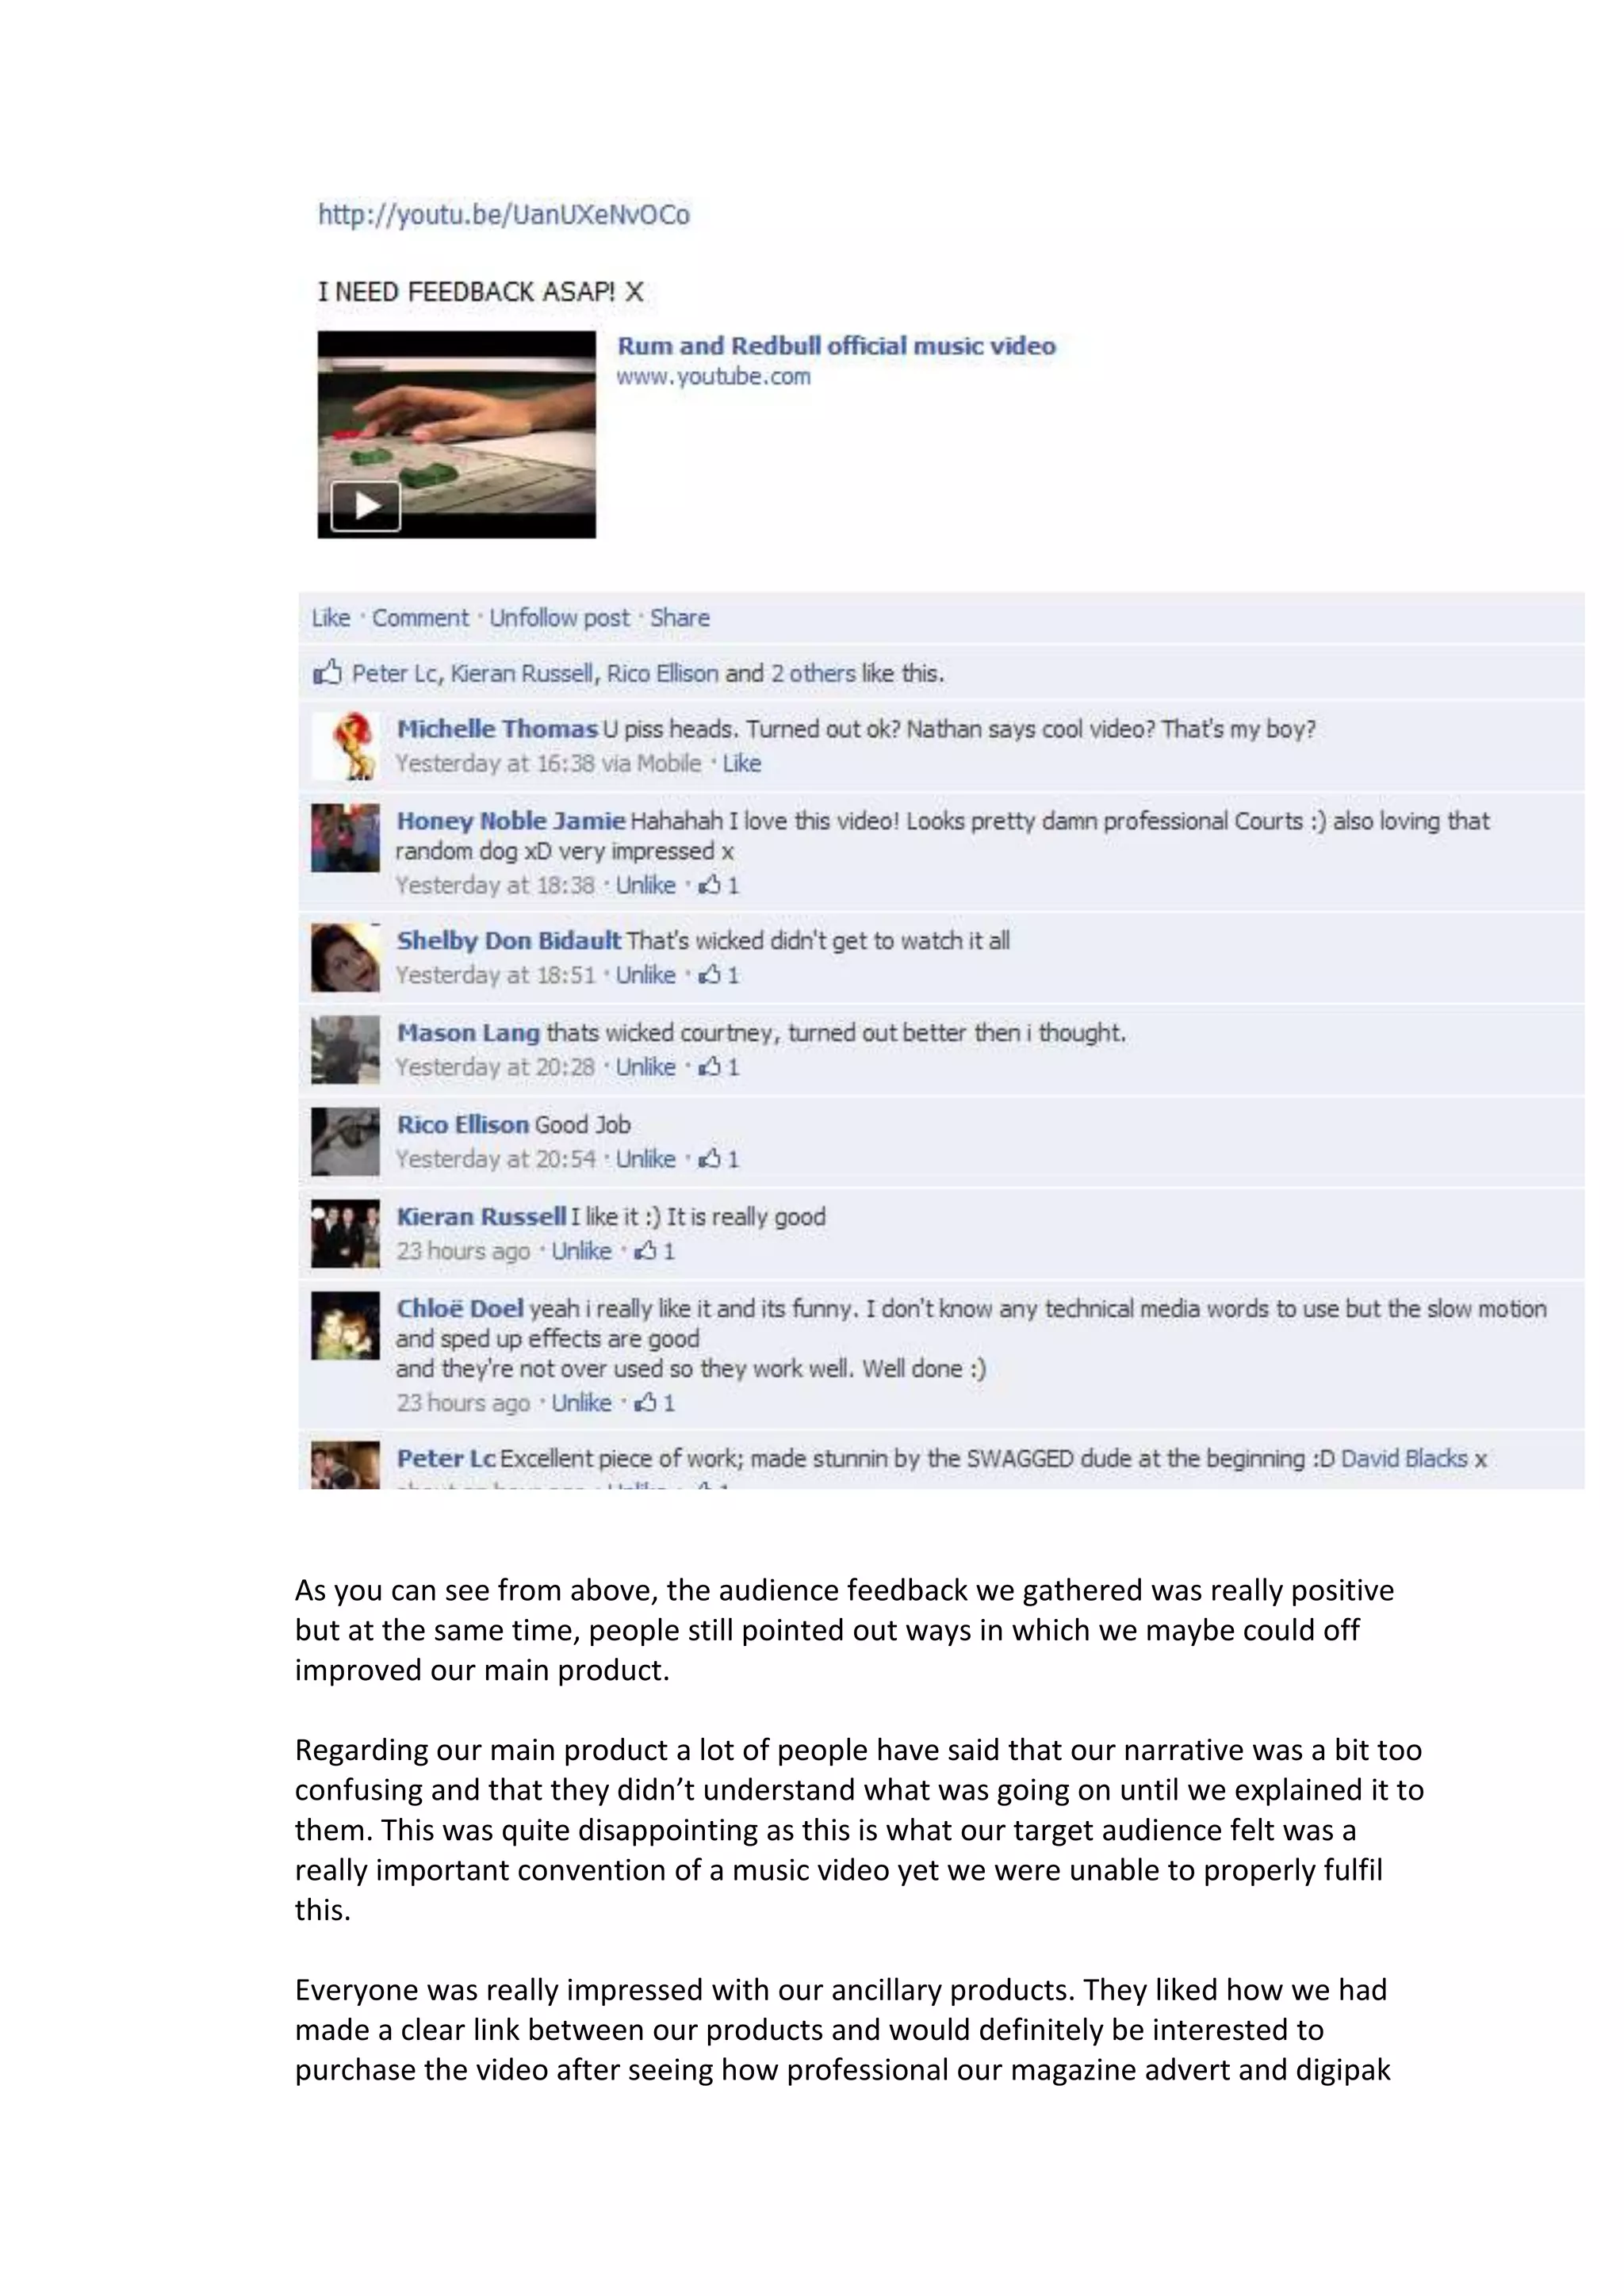Image resolution: width=1624 pixels, height=2296 pixels.
Task: Open Kieran Russell's profile photo
Action: 345,1234
